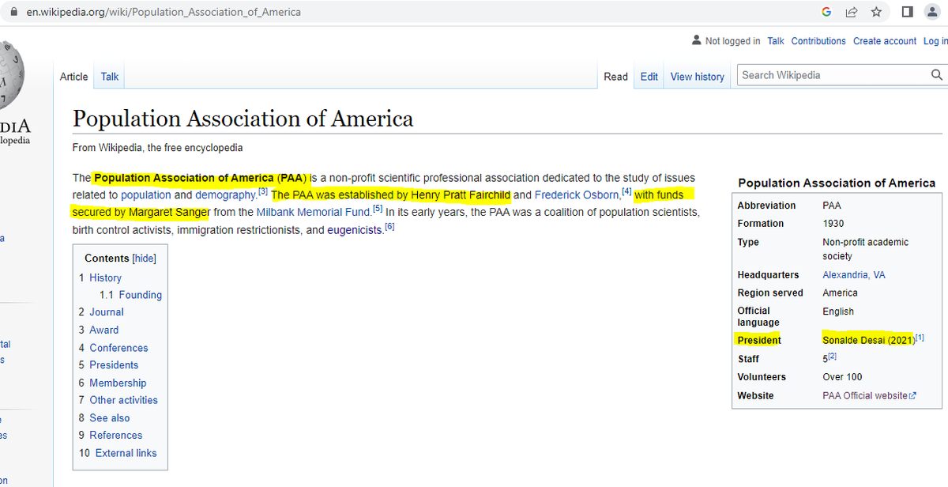Open the population article link
This screenshot has width=948, height=487.
(x=145, y=194)
